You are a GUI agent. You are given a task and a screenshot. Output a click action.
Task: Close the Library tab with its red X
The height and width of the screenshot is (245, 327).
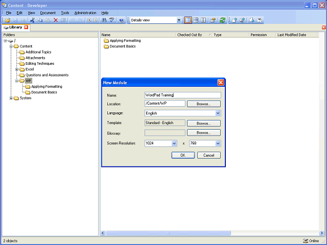tap(26, 27)
